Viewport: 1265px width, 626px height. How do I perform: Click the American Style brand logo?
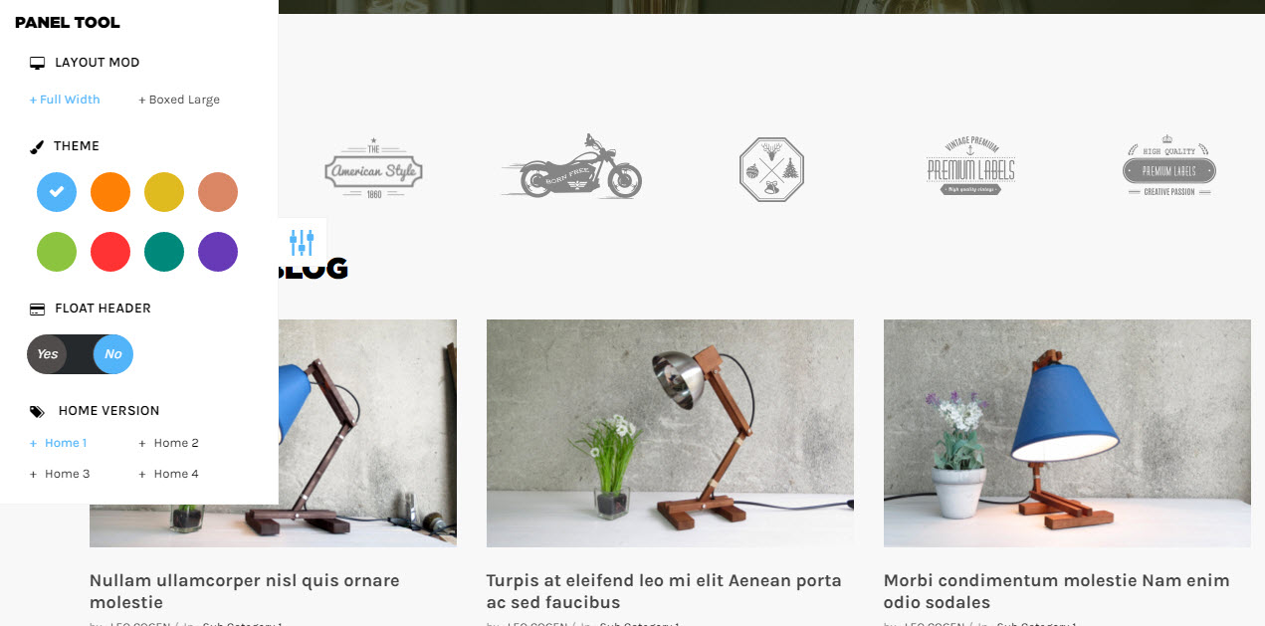[x=373, y=170]
